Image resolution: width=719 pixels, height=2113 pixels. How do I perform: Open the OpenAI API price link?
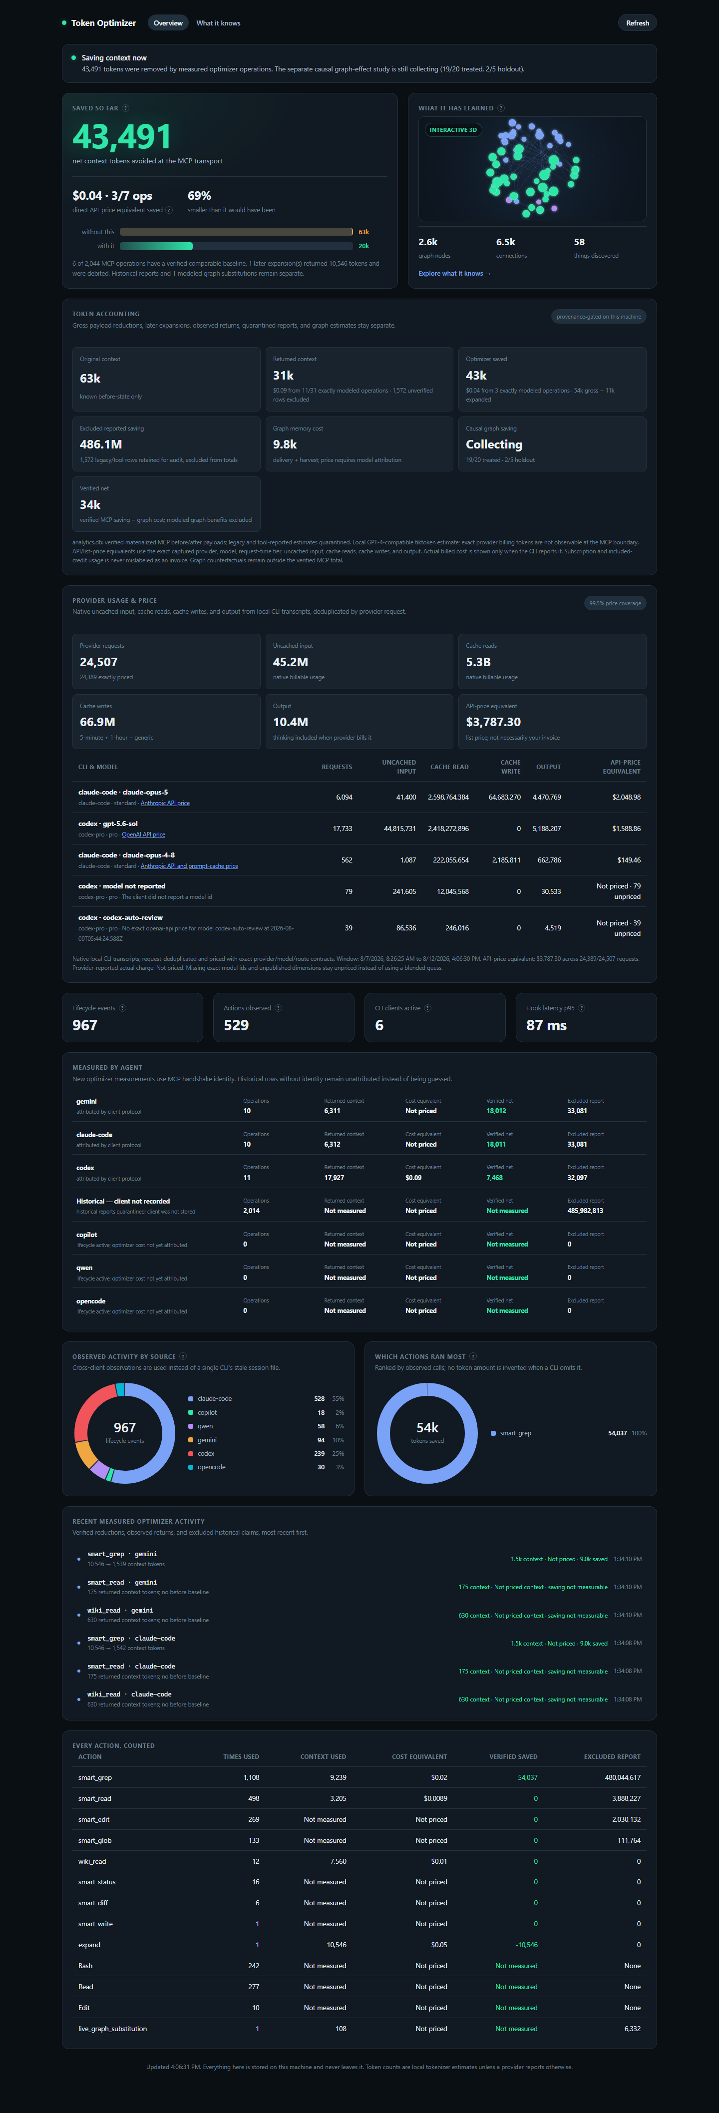(143, 834)
